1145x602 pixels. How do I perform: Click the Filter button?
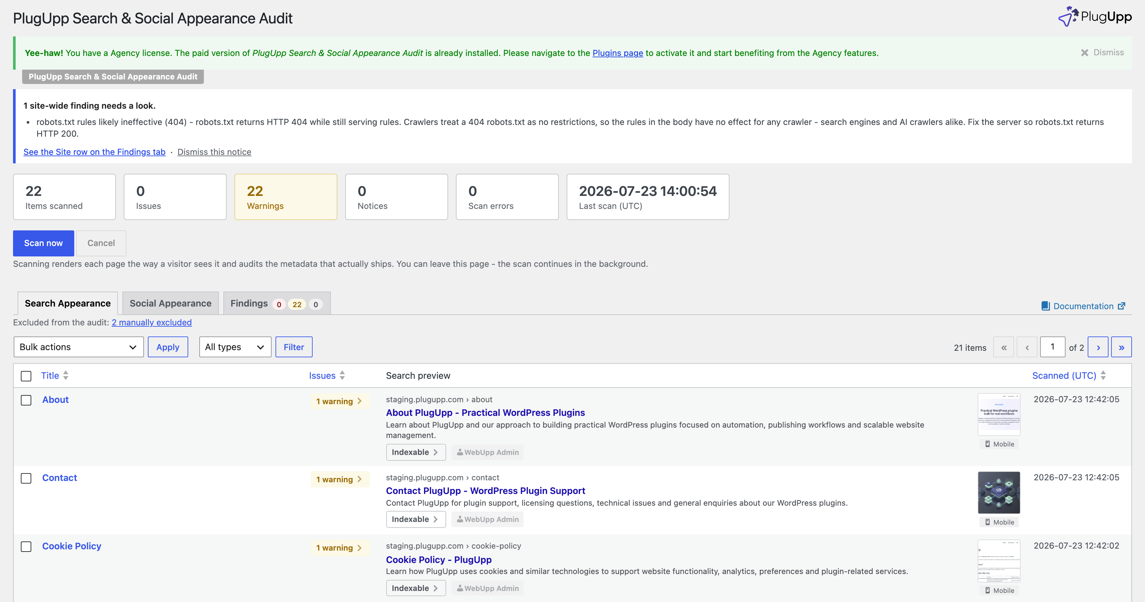pos(294,347)
